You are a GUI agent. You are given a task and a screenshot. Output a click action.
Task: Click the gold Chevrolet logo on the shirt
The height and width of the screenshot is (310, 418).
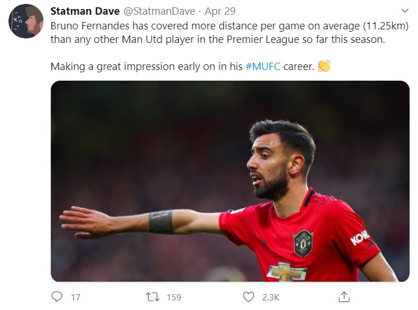[x=287, y=272]
